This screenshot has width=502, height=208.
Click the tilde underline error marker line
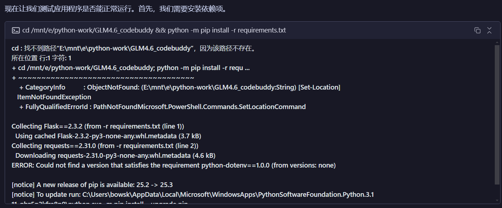tap(103, 78)
